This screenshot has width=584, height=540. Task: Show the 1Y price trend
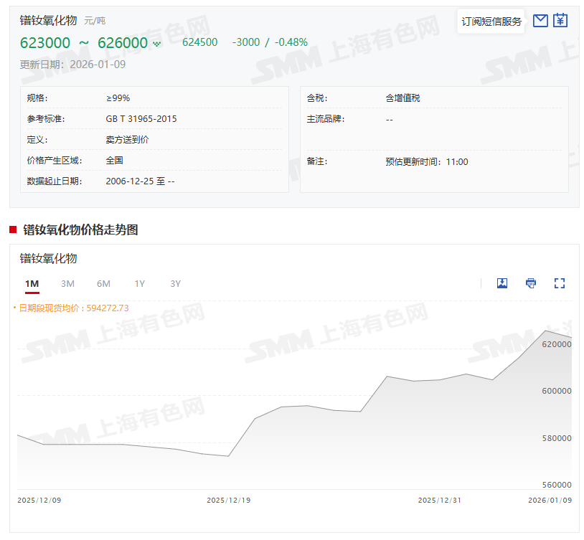pos(139,284)
